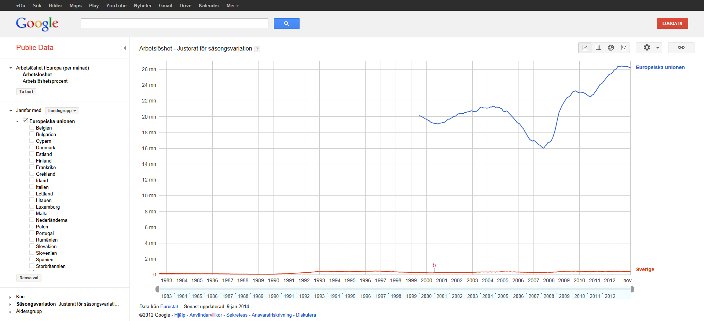
Task: Open the Landsgrupp dropdown
Action: click(x=62, y=111)
